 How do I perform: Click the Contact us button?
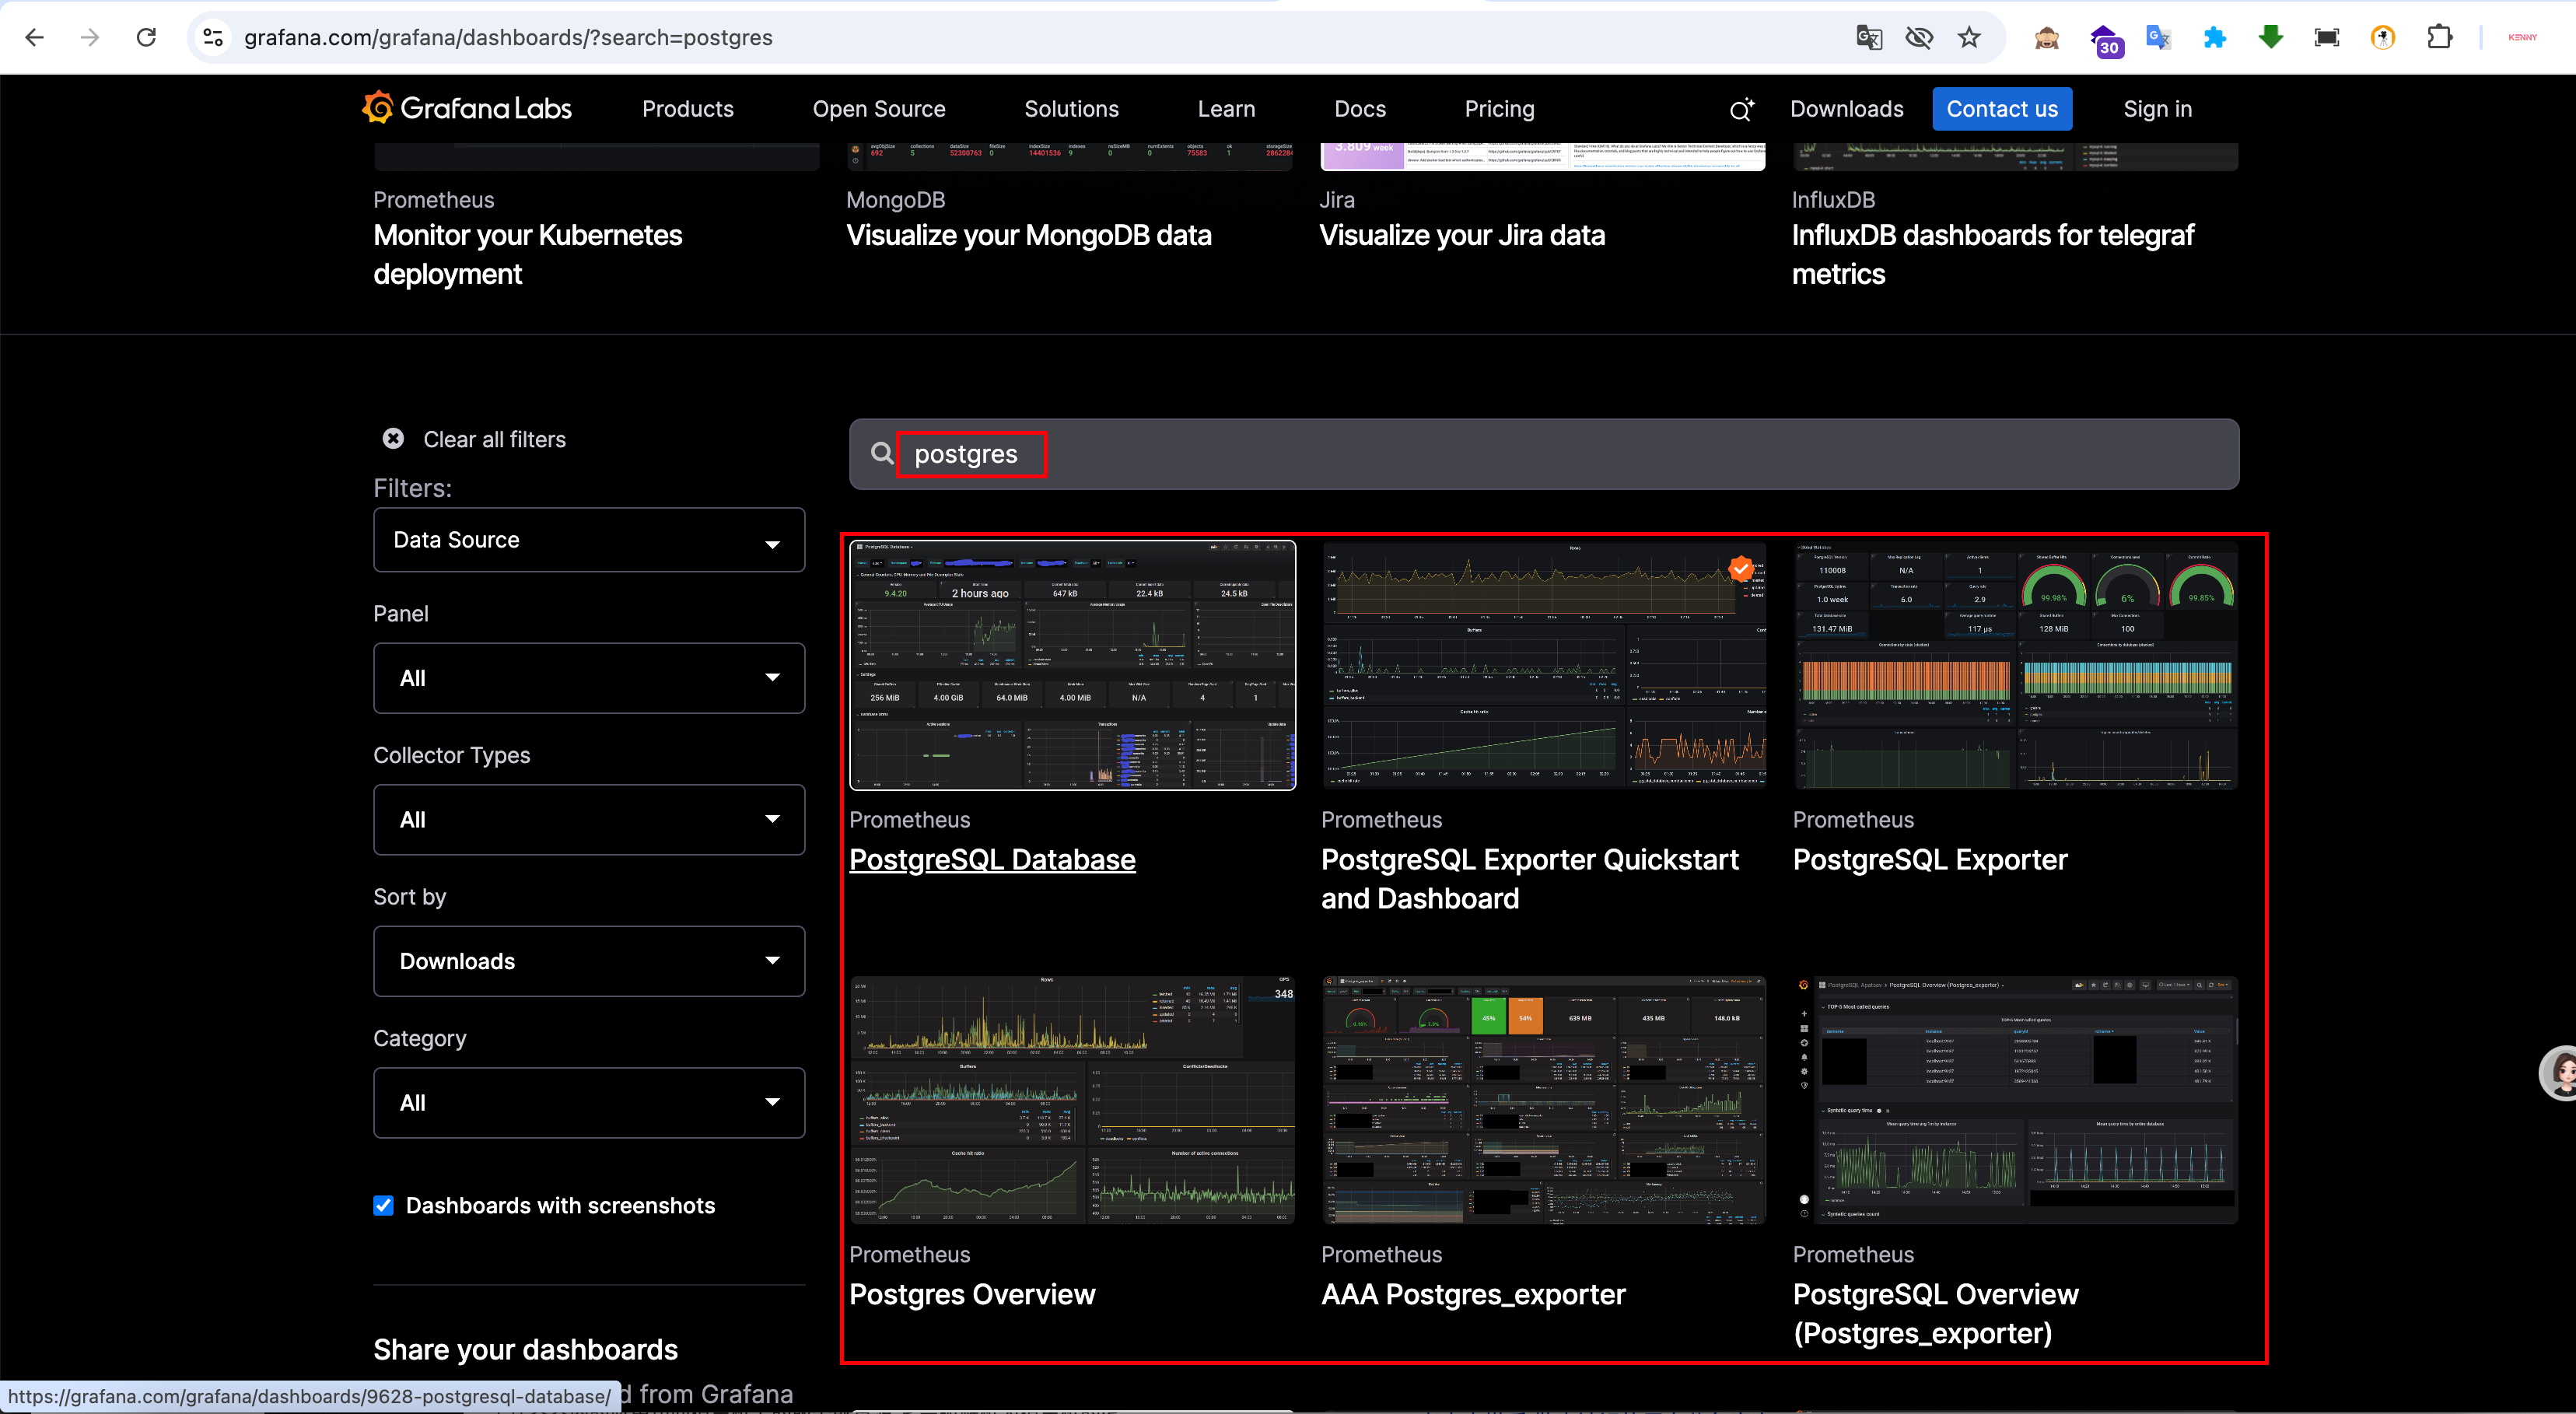pos(2002,109)
